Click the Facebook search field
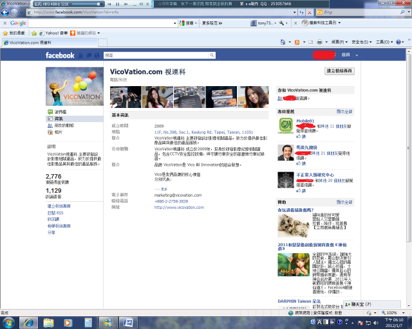 [156, 55]
